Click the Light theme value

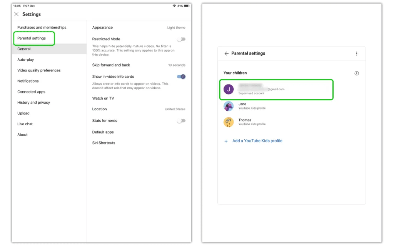(176, 28)
